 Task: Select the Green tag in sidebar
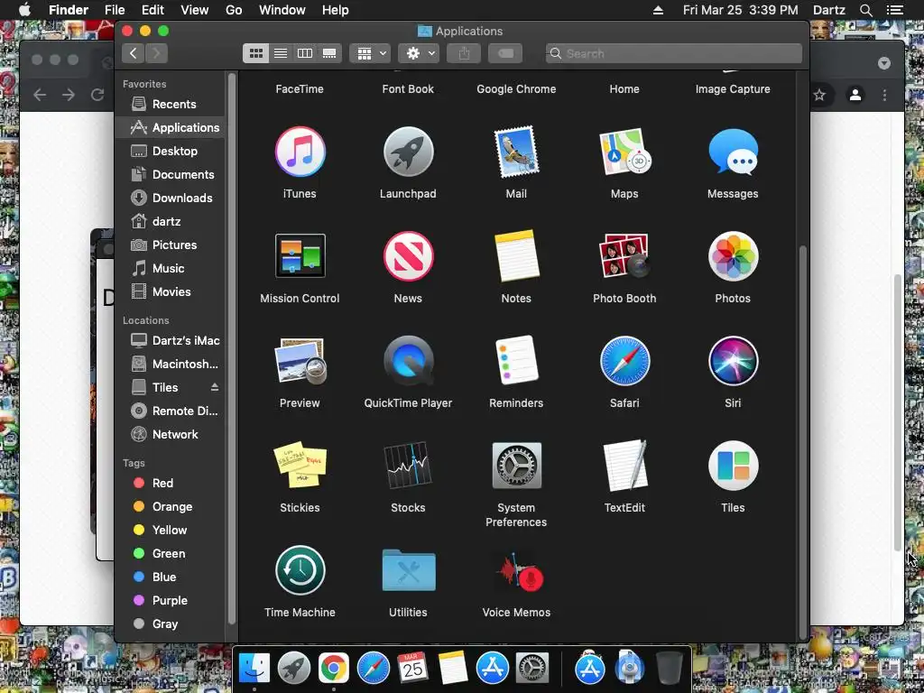pos(171,553)
